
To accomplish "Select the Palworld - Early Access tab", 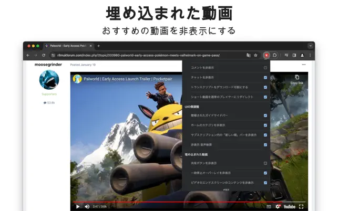I will click(x=68, y=46).
